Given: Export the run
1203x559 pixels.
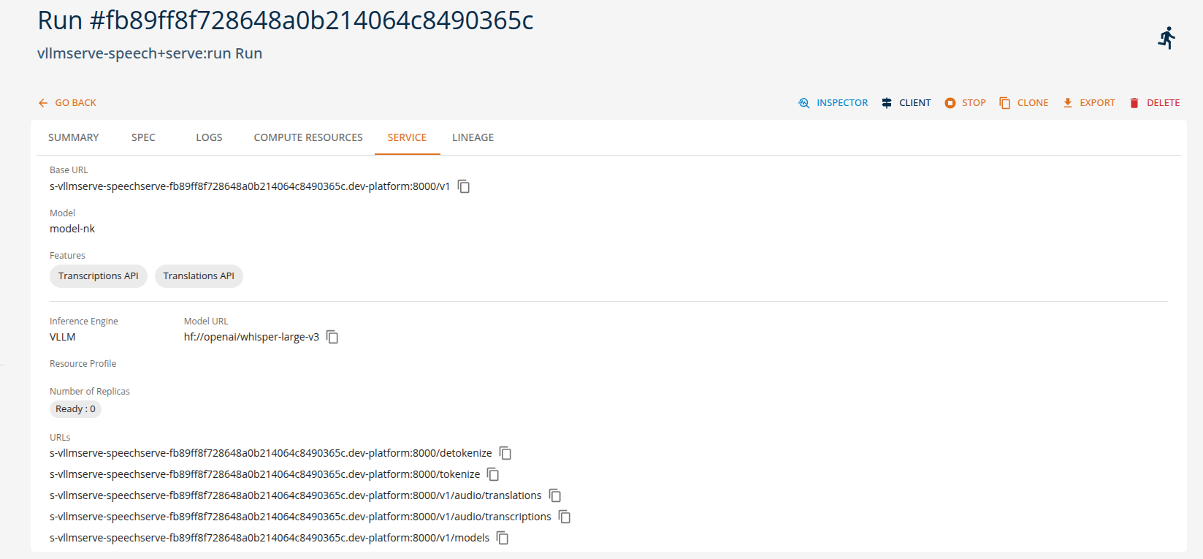Looking at the screenshot, I should [x=1088, y=103].
